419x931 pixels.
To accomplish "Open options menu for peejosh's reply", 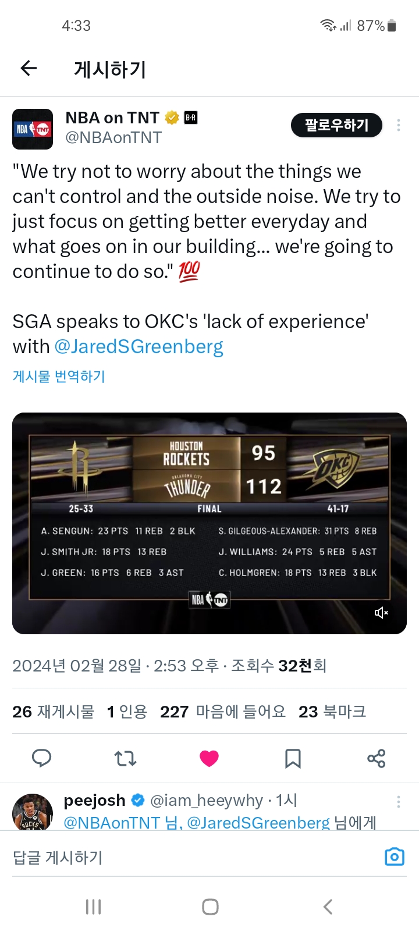I will click(x=399, y=802).
